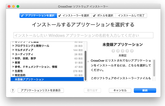165x106 pixels.
Task: Click the last rating question mark icon
Action: [x=132, y=51]
